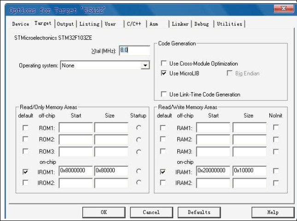Check the ROM3 default checkbox
The width and height of the screenshot is (297, 221).
click(25, 151)
